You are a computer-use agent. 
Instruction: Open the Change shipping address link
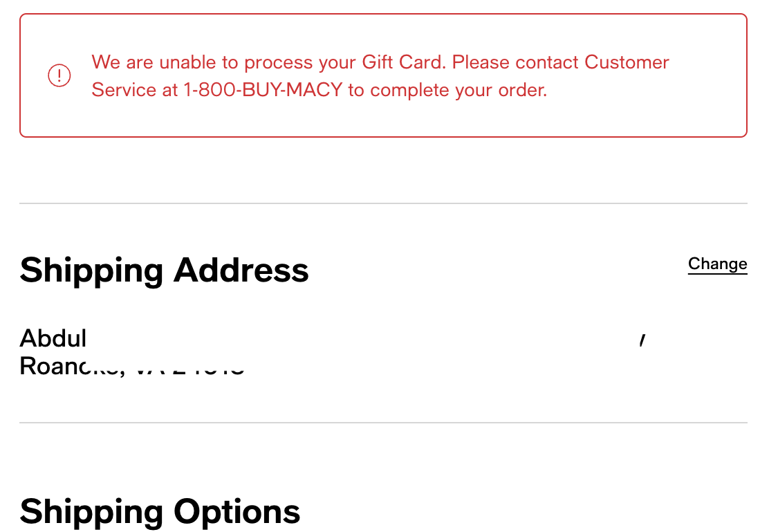click(x=717, y=264)
